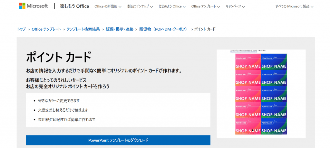Open the はじめよう Office menu
This screenshot has height=148, width=330.
[x=172, y=6]
